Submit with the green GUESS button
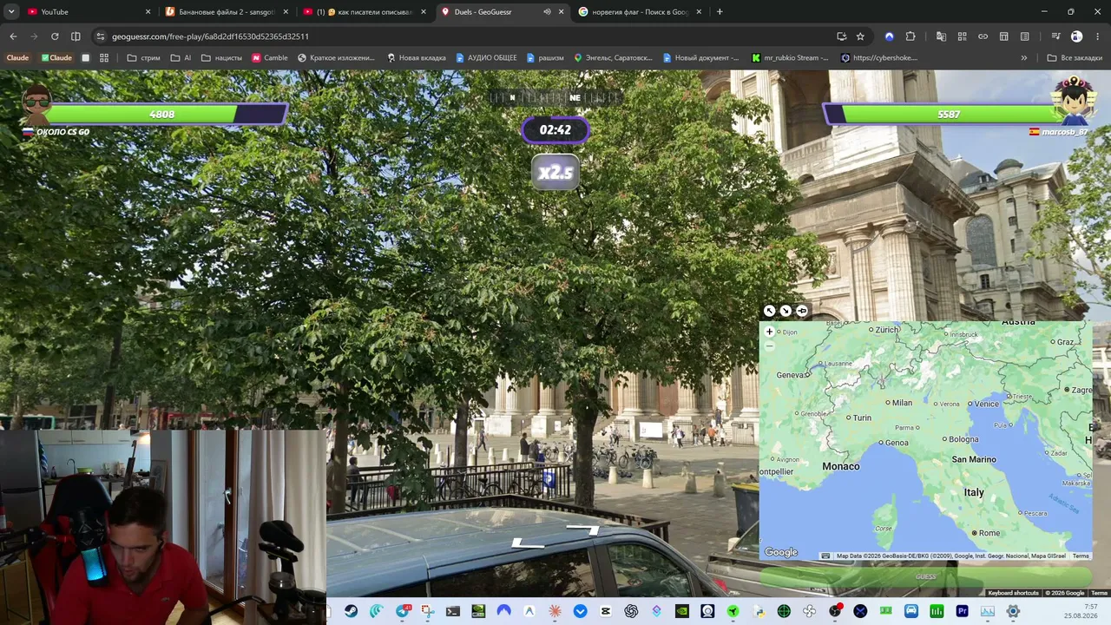This screenshot has width=1111, height=625. (x=926, y=576)
